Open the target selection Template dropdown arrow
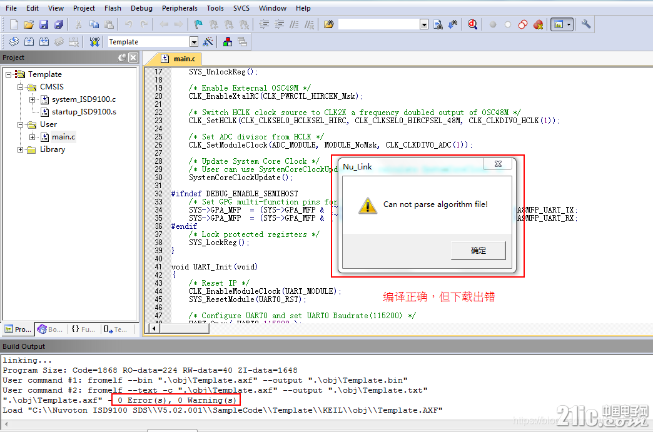The height and width of the screenshot is (432, 653). tap(194, 42)
